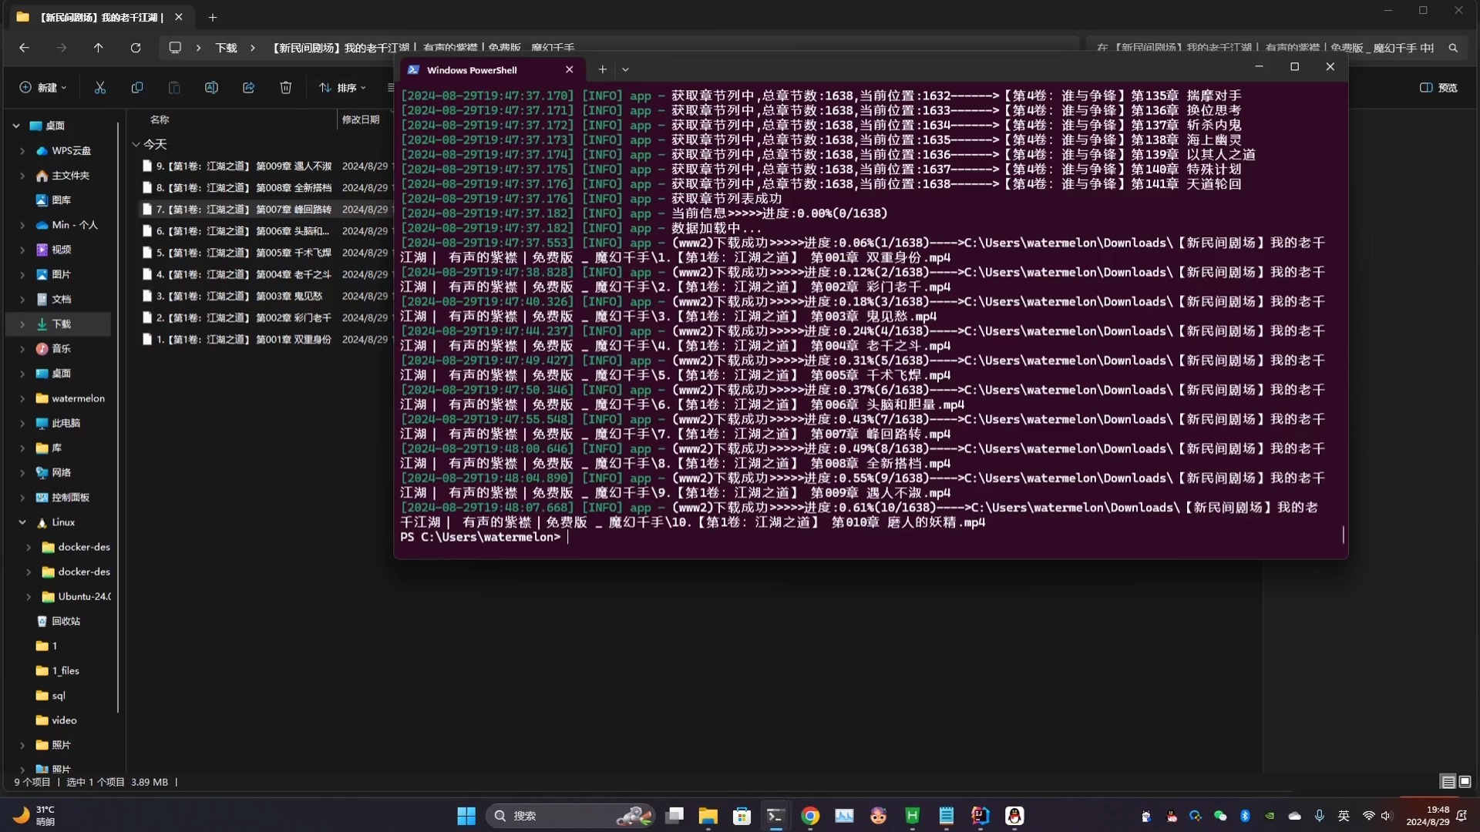This screenshot has height=832, width=1480.
Task: Expand the Ubuntu-24 tree node
Action: coord(29,597)
